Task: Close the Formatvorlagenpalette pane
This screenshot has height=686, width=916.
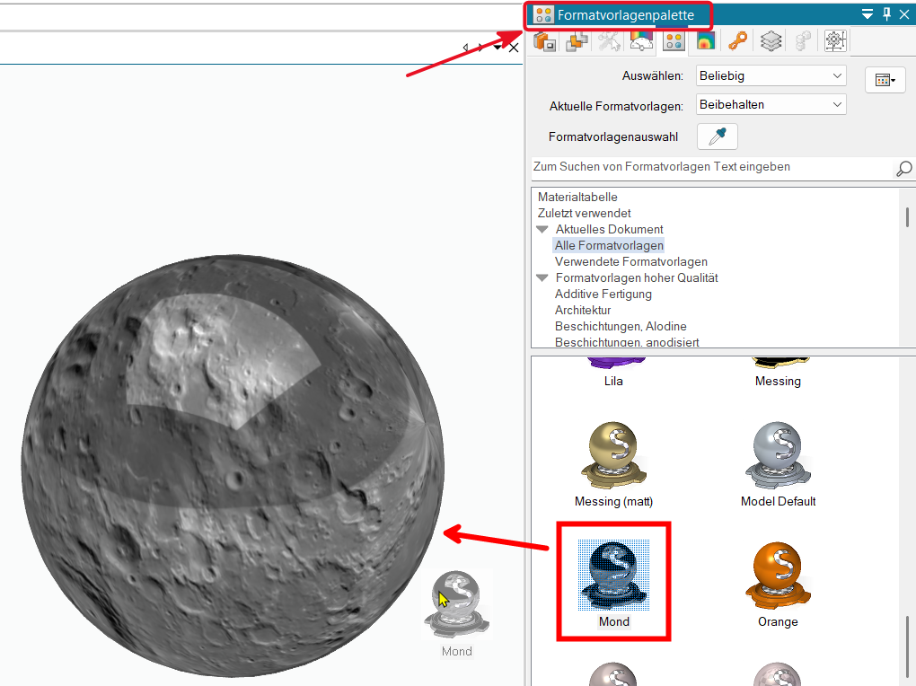Action: tap(904, 14)
